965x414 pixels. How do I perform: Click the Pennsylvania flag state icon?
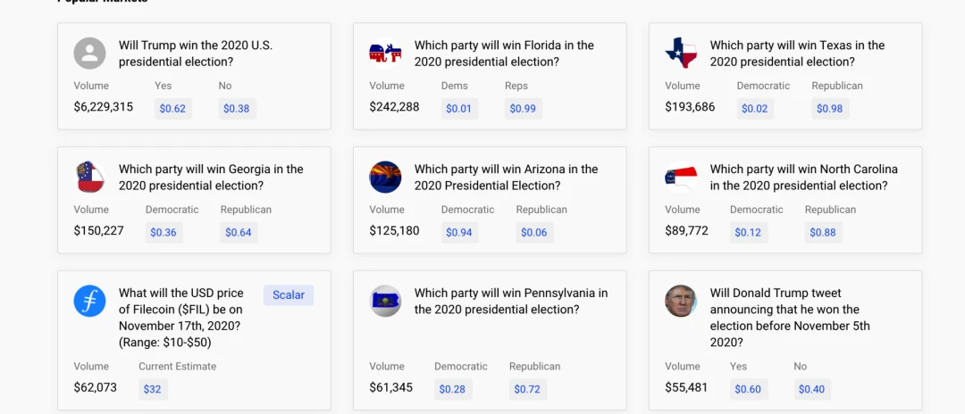385,301
